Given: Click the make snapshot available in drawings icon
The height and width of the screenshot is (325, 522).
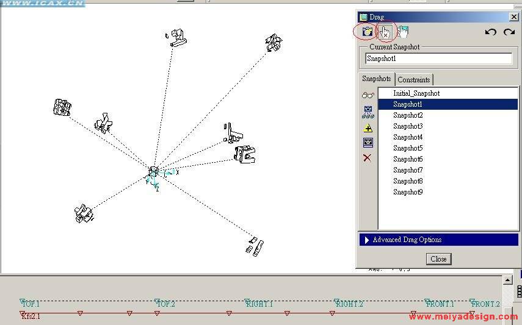Looking at the screenshot, I should (x=368, y=143).
